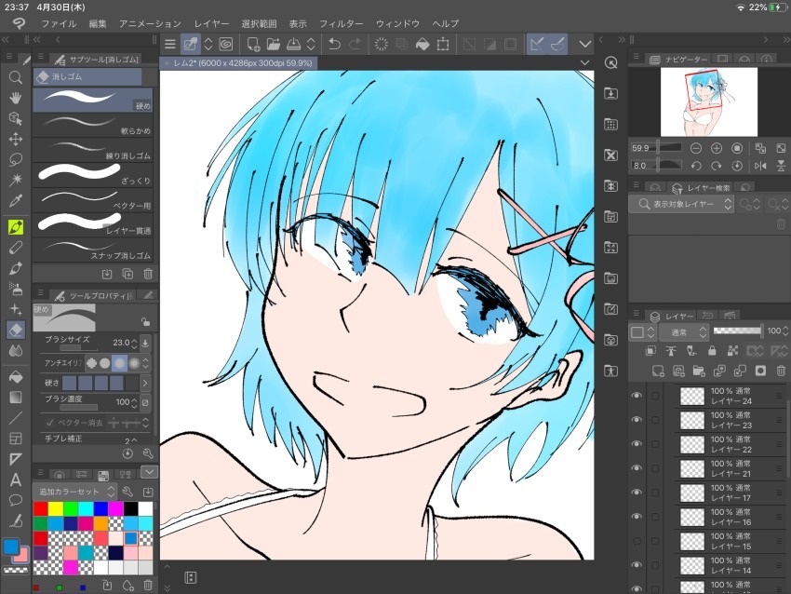Click the zoom-in plus button in Navigator
This screenshot has width=791, height=594.
pos(717,148)
